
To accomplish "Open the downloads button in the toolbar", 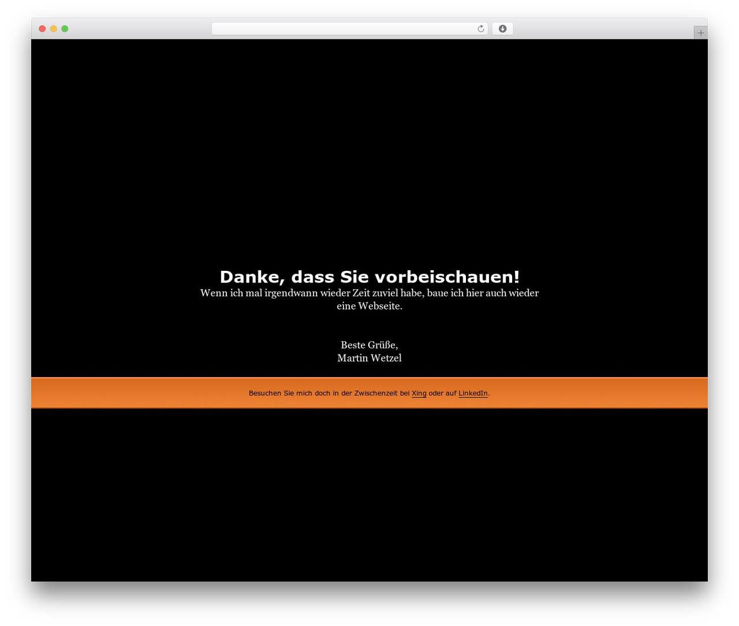I will click(x=502, y=29).
